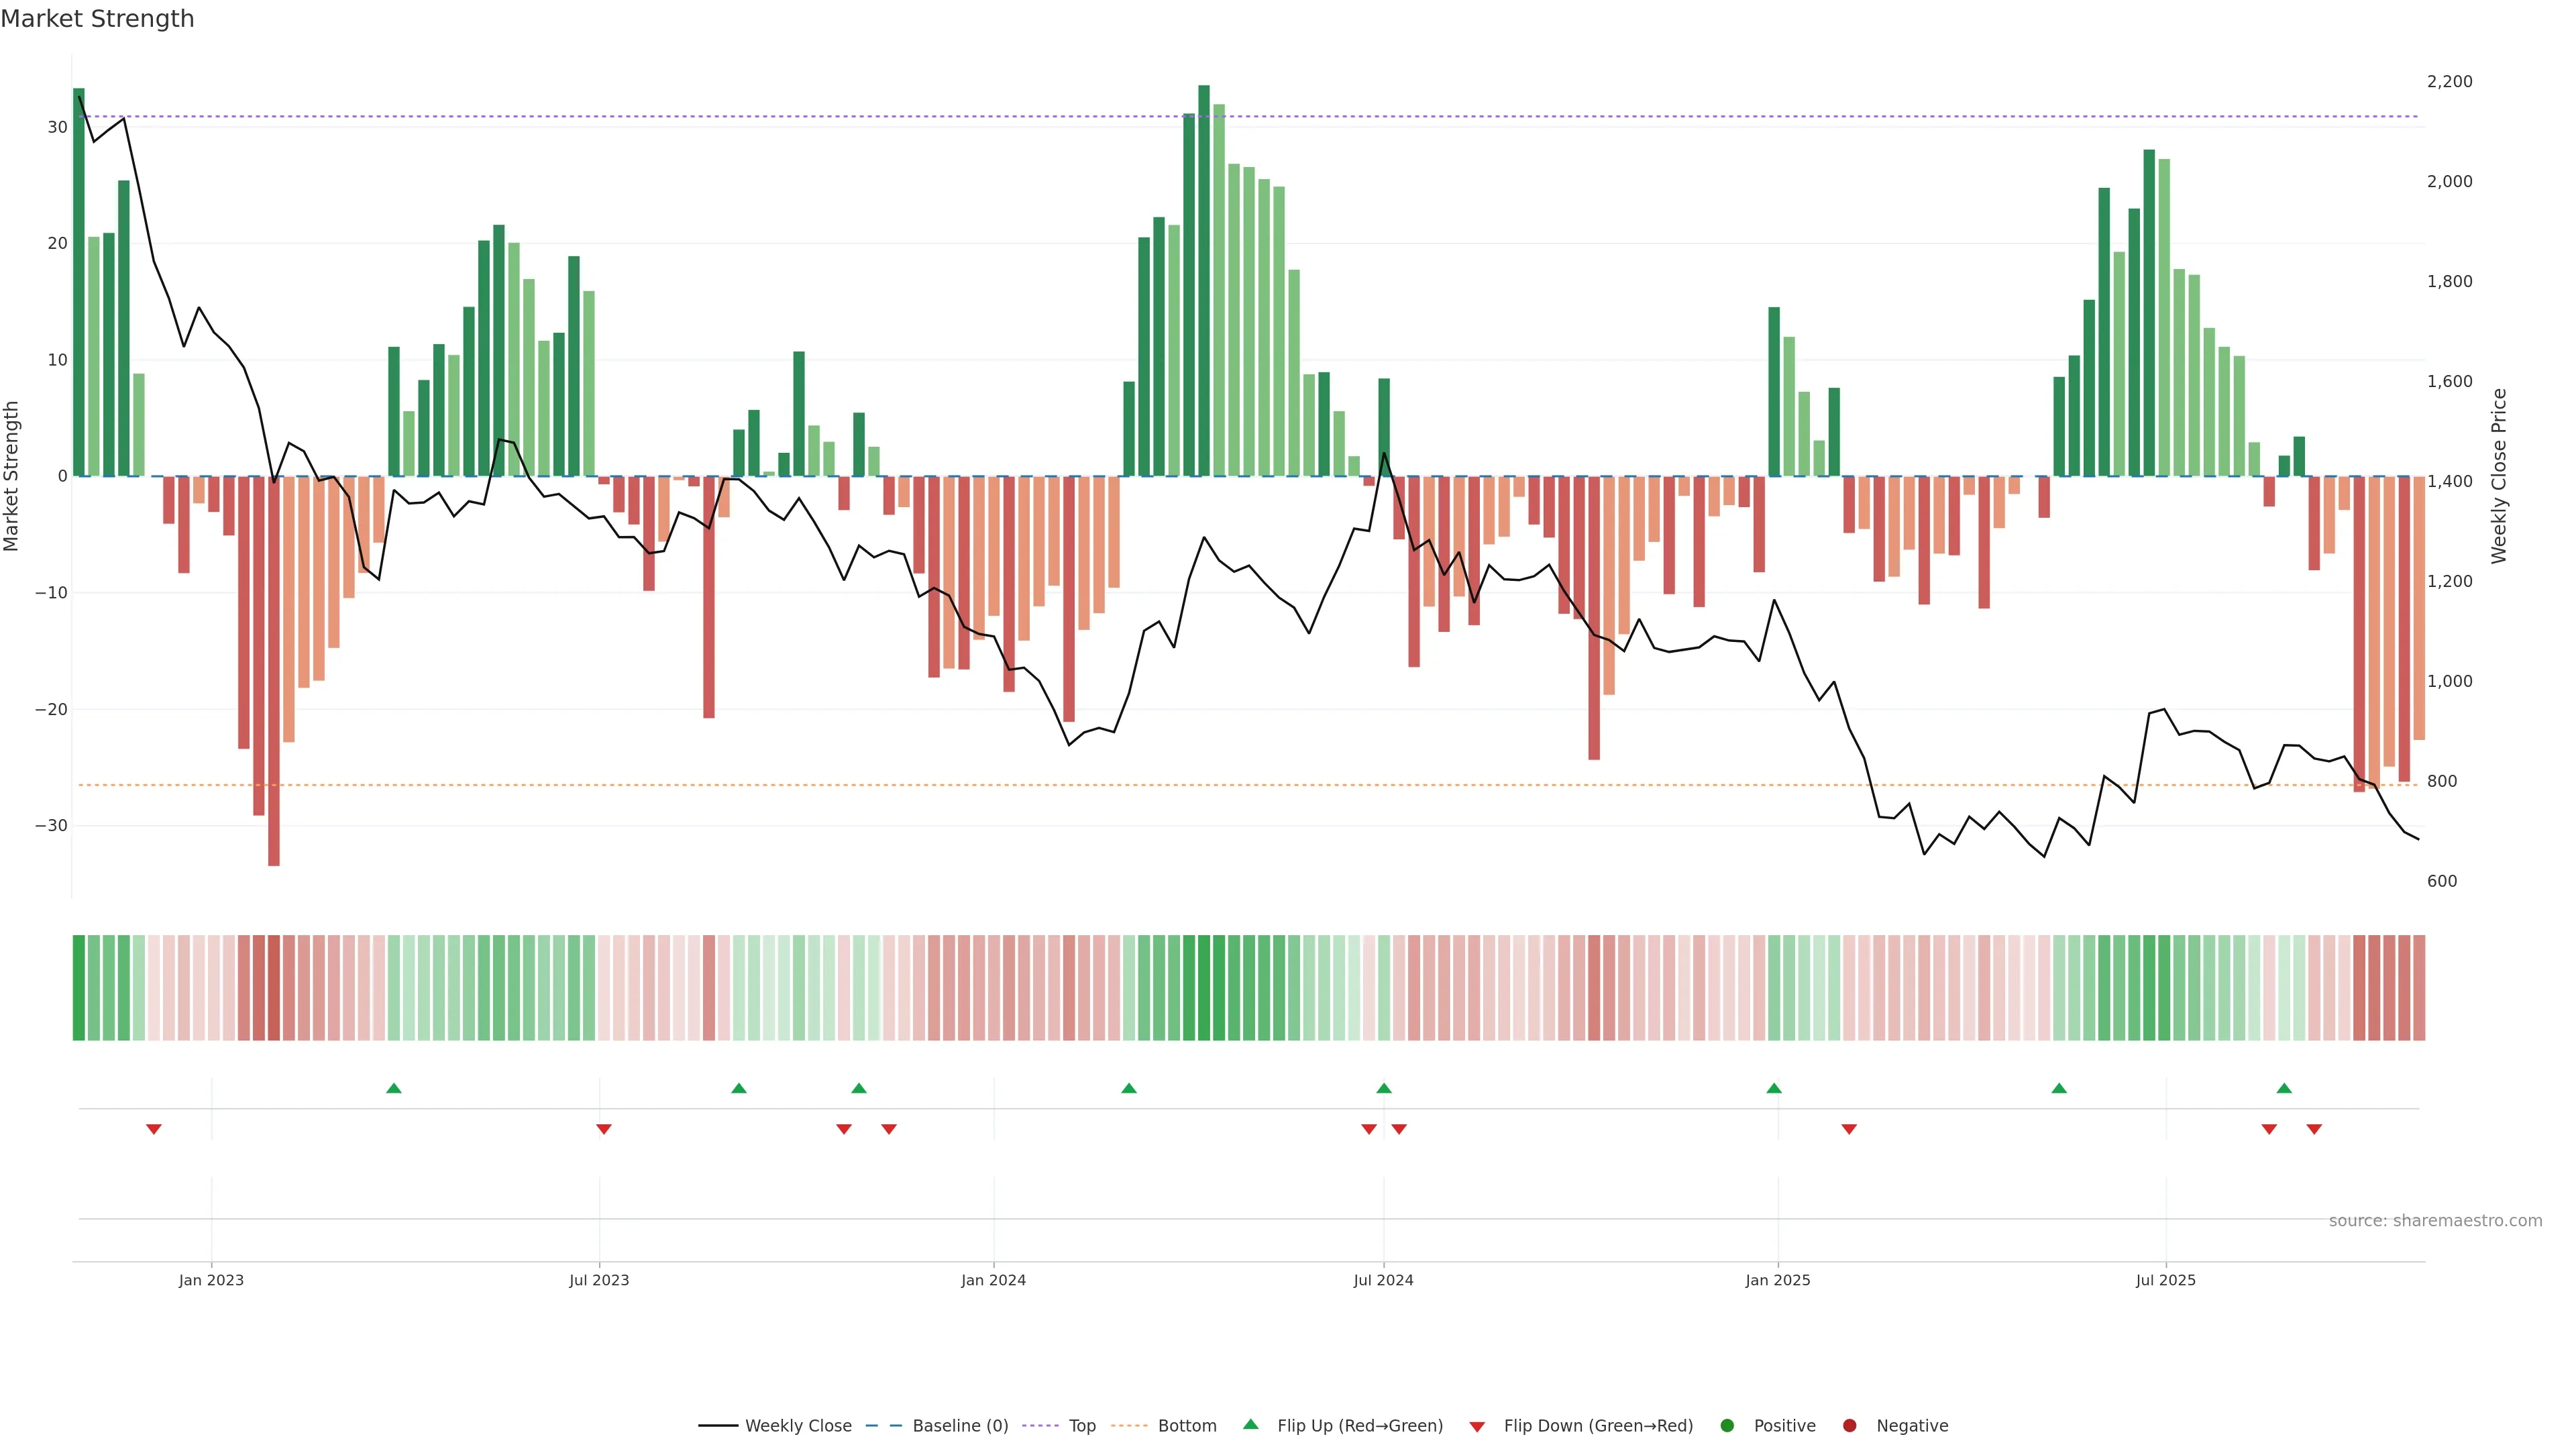Click the tallest green bar near April 2024
The width and height of the screenshot is (2576, 1449).
(1204, 280)
